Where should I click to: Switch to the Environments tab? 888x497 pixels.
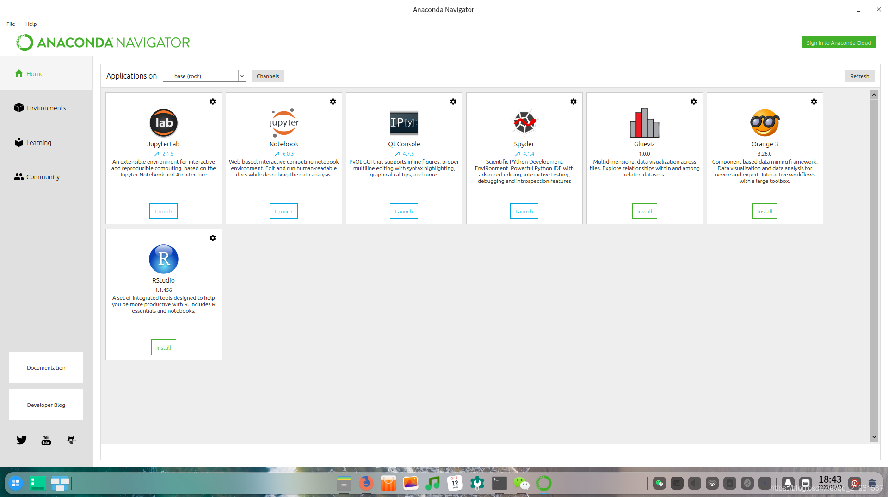pos(46,108)
